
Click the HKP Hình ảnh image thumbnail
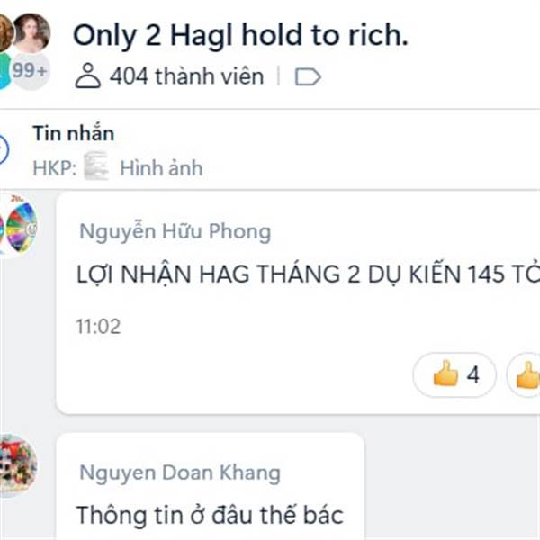pyautogui.click(x=96, y=166)
